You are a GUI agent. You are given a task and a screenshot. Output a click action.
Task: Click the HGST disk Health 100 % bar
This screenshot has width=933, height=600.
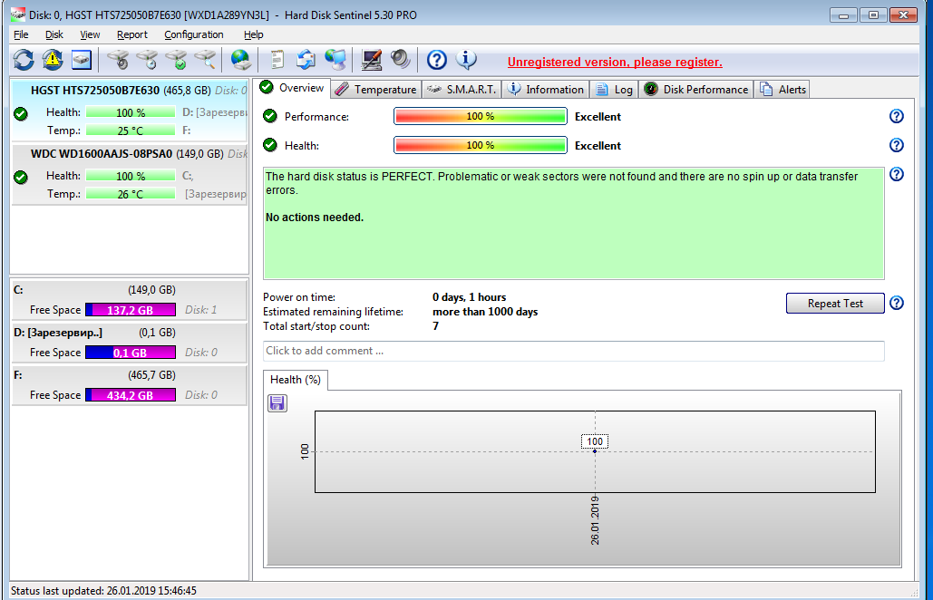point(131,112)
